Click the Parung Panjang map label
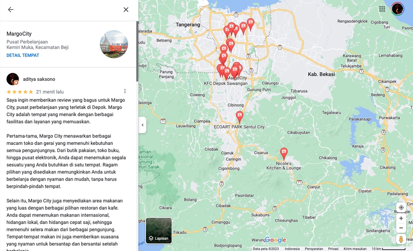 [x=166, y=74]
